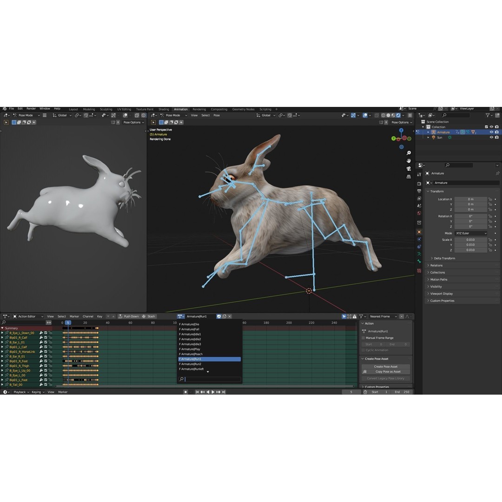Expand the Bip01_L_Foot channel row
502x502 pixels.
click(2, 380)
